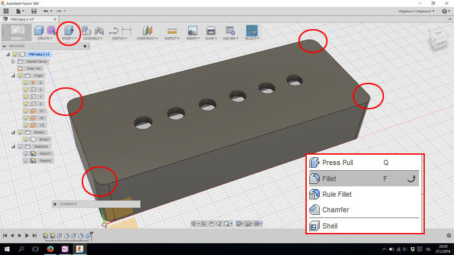This screenshot has width=454, height=255.
Task: Jump to timeline start
Action: pyautogui.click(x=5, y=236)
